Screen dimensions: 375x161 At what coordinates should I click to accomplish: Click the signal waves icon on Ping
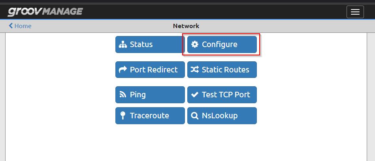coord(122,95)
